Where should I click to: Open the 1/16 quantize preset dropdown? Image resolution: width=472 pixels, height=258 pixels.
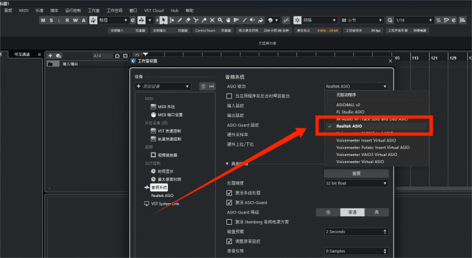click(414, 20)
